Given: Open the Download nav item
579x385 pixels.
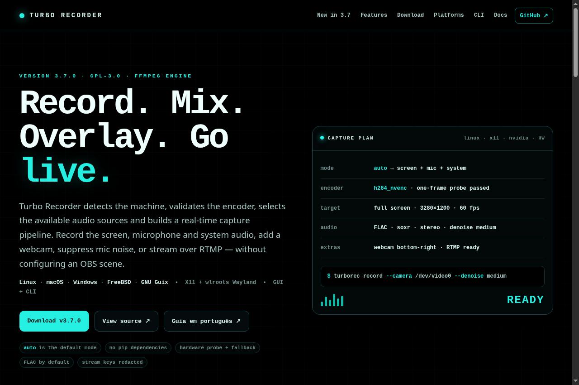Looking at the screenshot, I should (410, 15).
